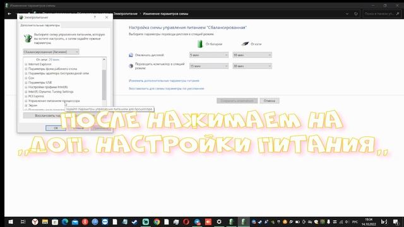Launch Opera browser from the taskbar
The image size is (404, 227).
186,222
